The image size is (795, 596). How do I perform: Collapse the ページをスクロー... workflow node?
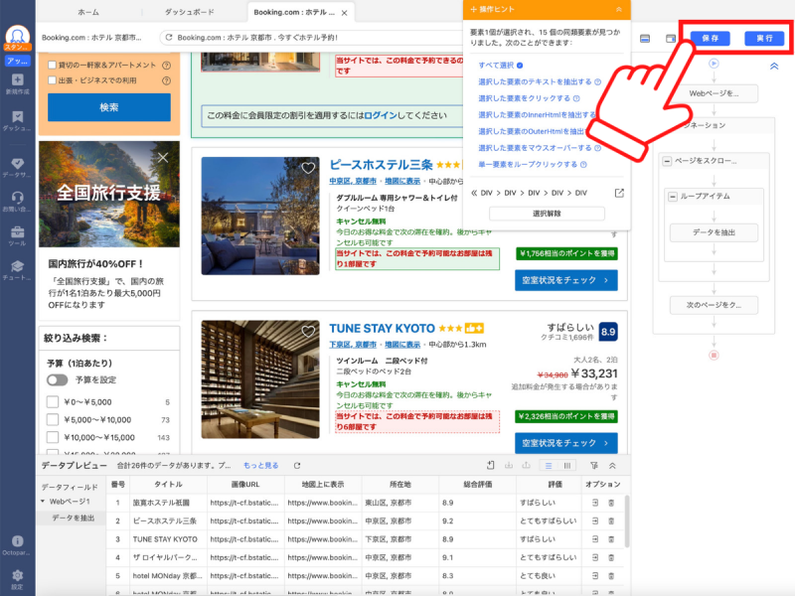coord(667,161)
